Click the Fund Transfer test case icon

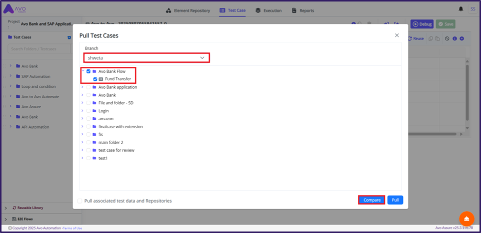tap(101, 79)
